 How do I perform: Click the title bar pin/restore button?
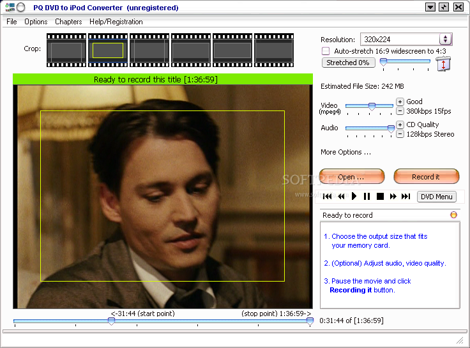444,7
